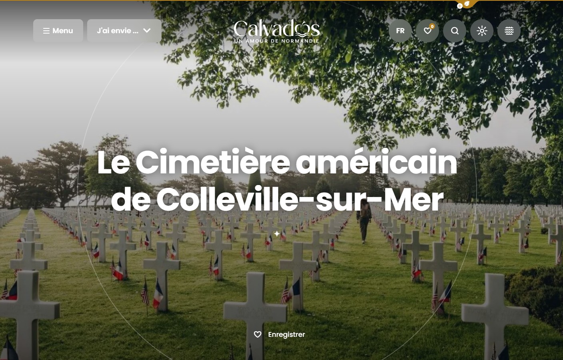Click the favorites count badge showing 0
The width and height of the screenshot is (563, 360).
(x=432, y=26)
